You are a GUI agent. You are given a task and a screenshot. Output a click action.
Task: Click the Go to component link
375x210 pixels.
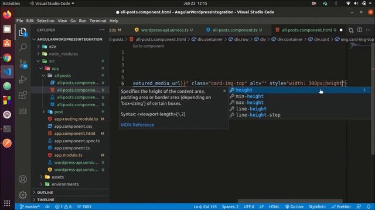[x=148, y=46]
